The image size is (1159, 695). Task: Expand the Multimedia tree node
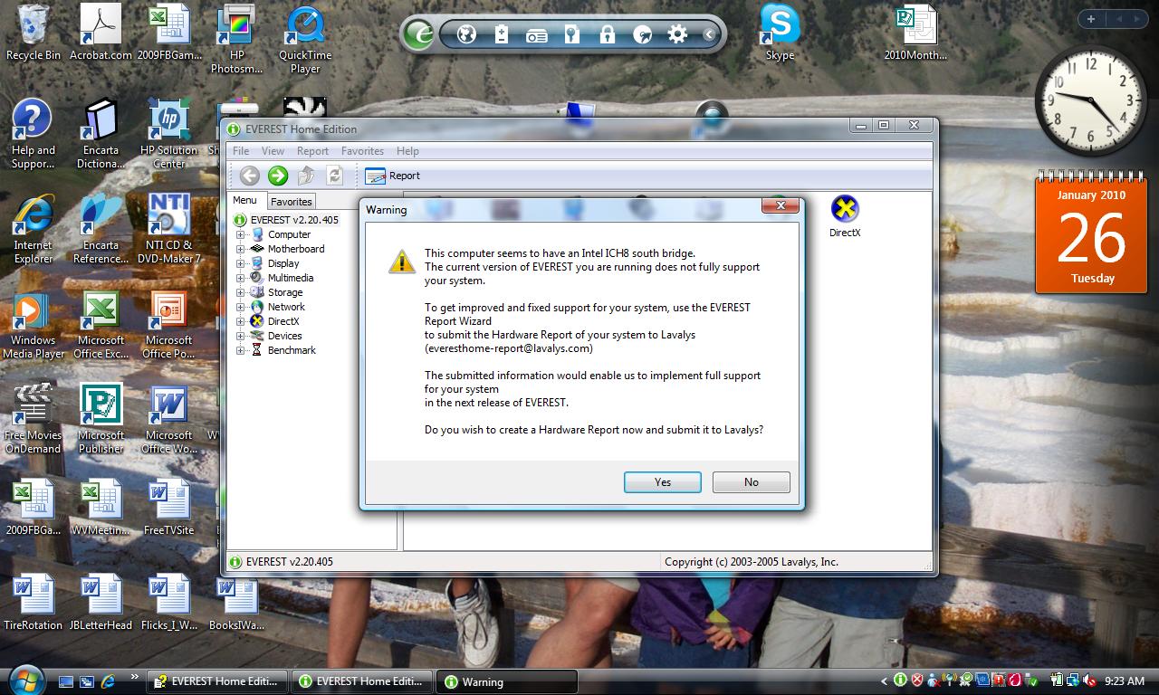point(241,278)
